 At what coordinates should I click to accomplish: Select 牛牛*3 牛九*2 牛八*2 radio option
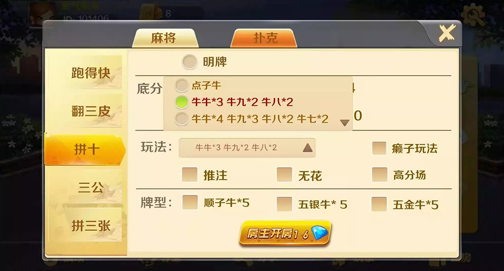tap(182, 102)
